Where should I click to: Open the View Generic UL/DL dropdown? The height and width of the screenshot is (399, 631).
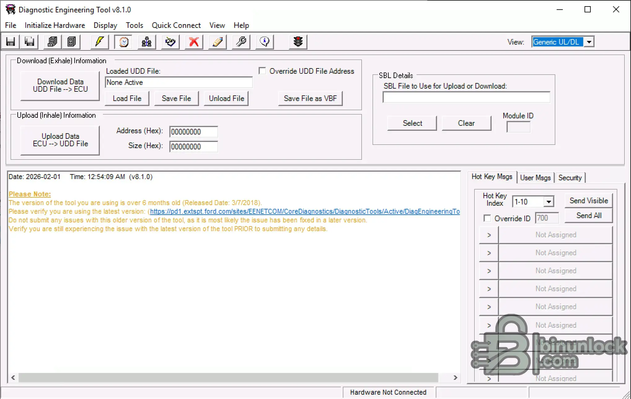tap(589, 42)
